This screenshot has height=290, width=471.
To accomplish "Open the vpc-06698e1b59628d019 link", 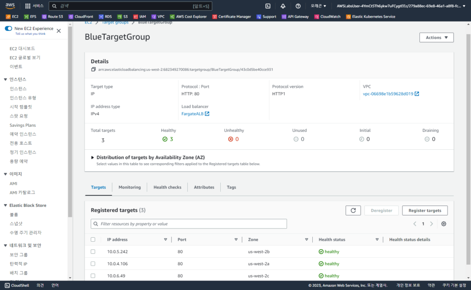I will pyautogui.click(x=391, y=94).
